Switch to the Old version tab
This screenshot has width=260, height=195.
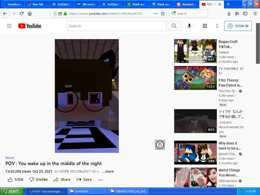[x=87, y=4]
